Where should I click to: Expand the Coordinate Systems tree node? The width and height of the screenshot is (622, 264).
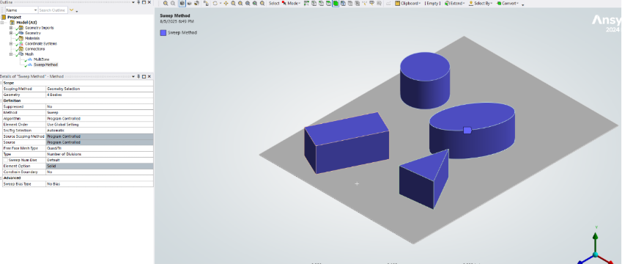[11, 44]
